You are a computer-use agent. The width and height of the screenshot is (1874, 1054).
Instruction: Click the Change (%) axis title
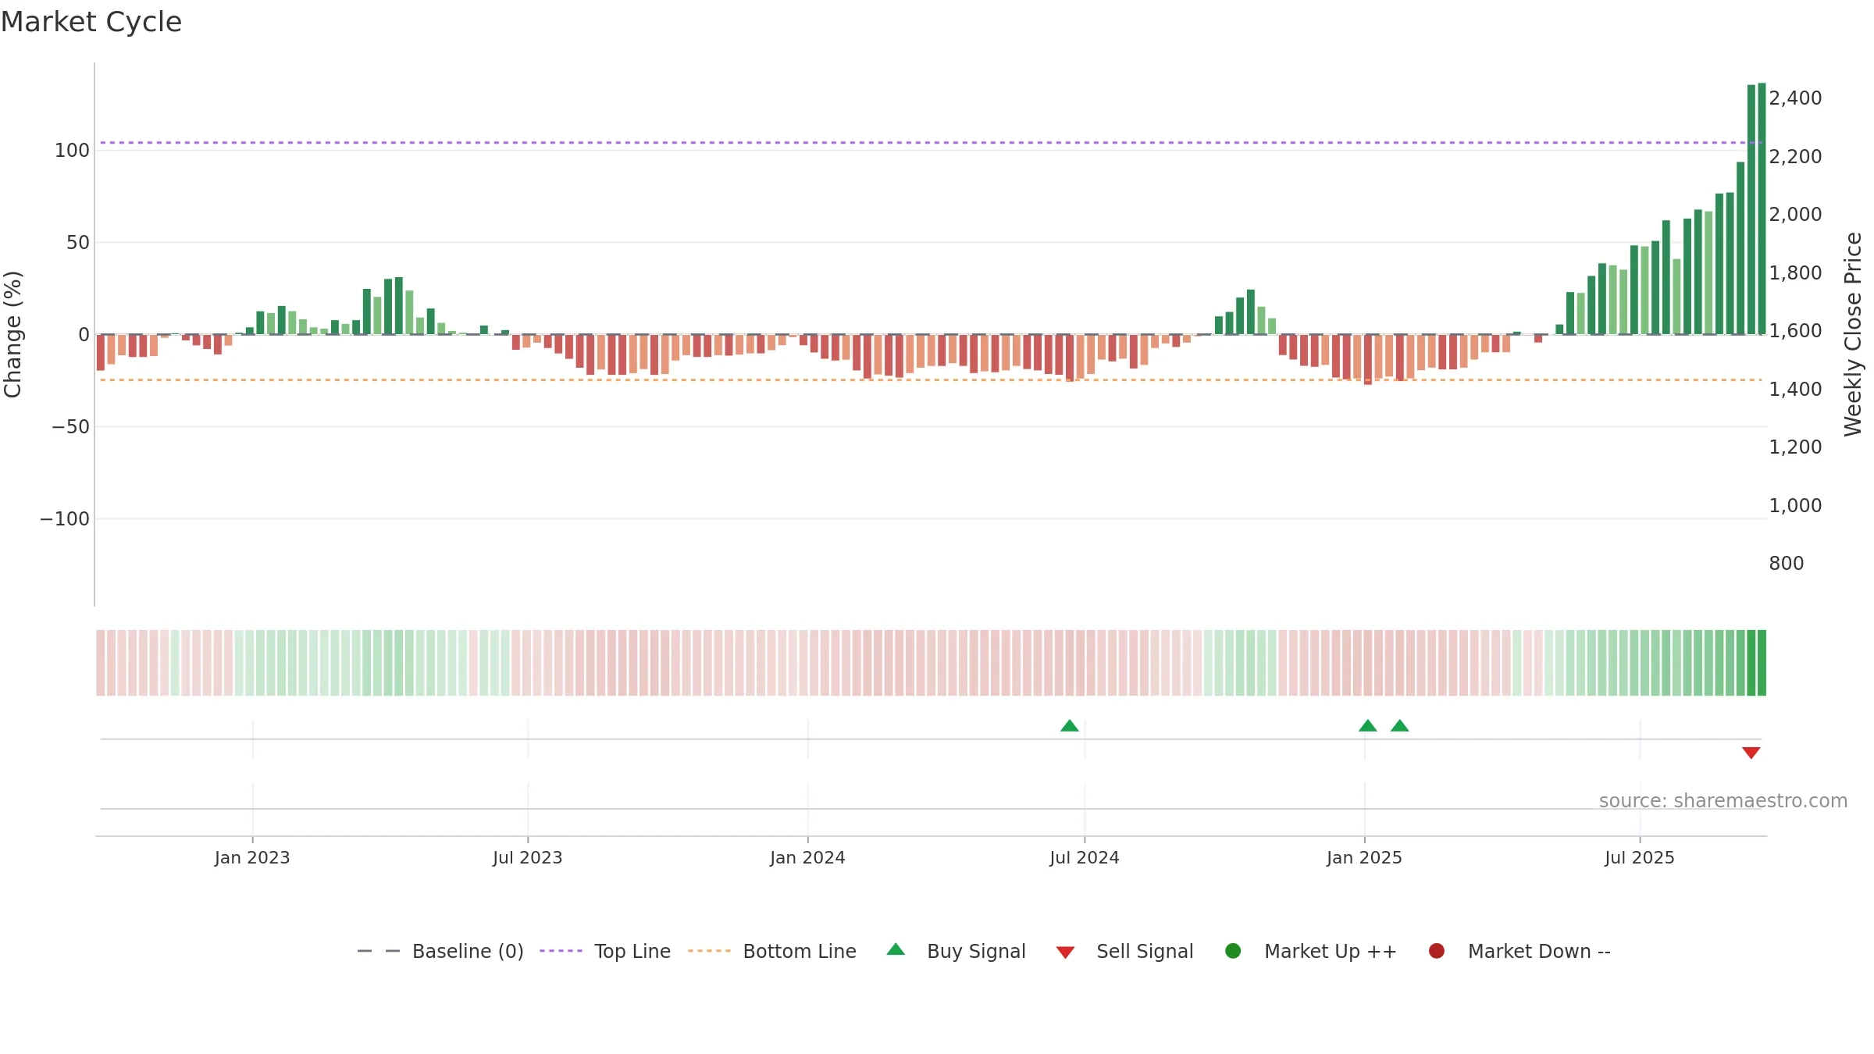(x=12, y=334)
